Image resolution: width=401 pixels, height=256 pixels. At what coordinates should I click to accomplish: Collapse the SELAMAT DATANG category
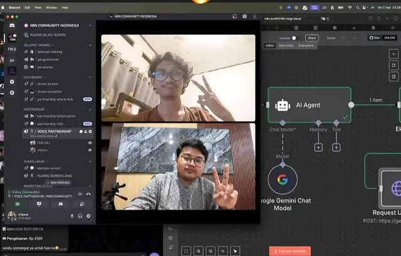point(38,45)
